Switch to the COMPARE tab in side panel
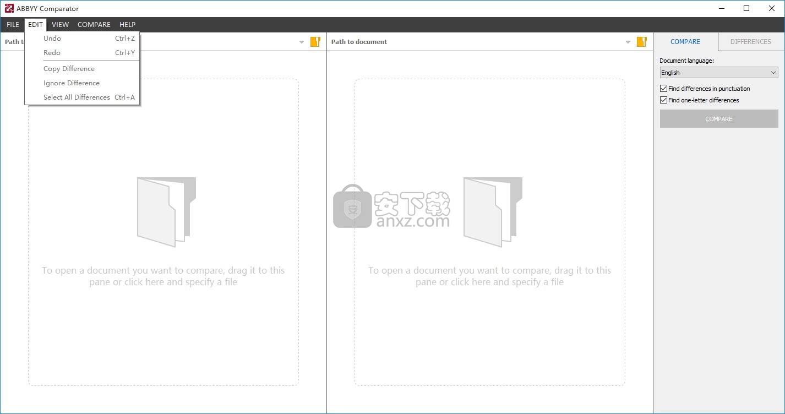The height and width of the screenshot is (414, 785). 685,42
